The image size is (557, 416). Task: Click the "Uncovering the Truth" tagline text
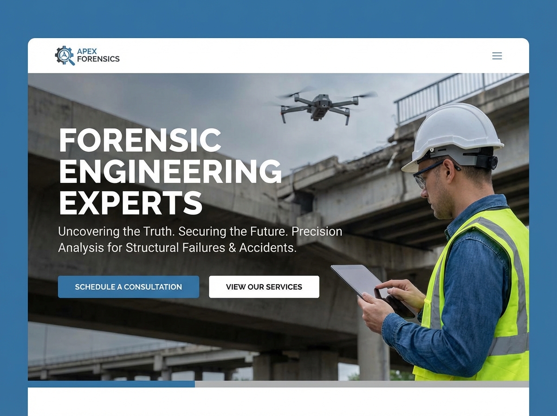[x=200, y=239]
